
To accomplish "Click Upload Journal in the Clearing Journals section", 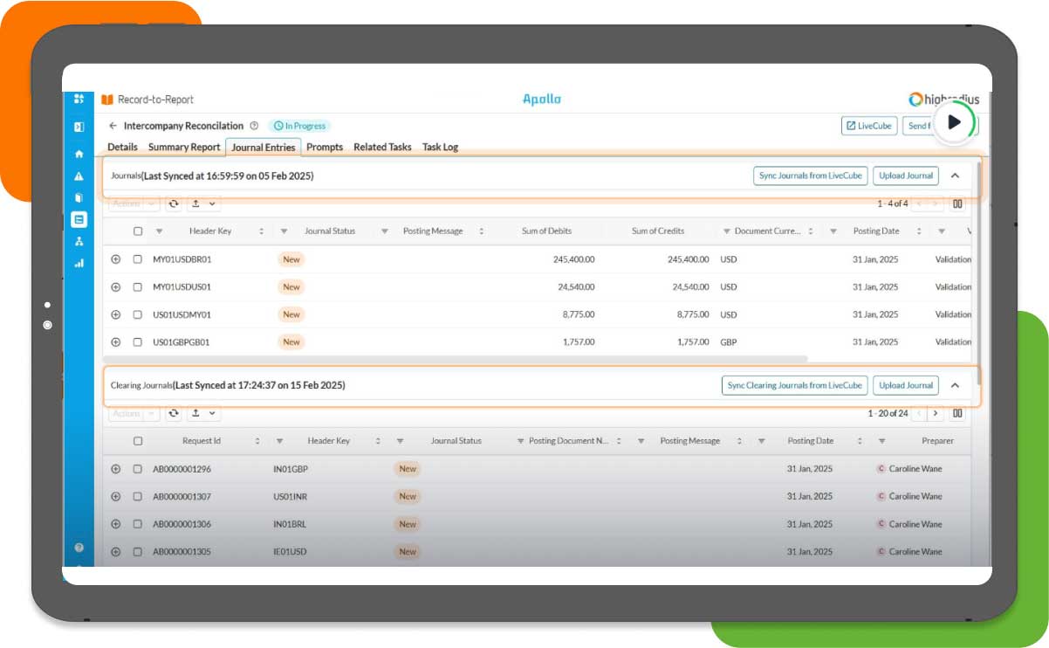I will click(905, 385).
